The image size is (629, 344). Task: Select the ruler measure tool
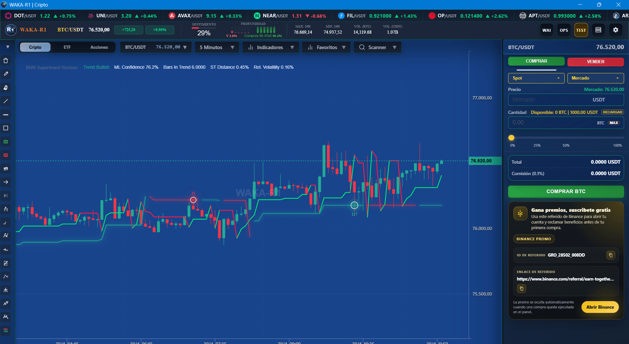[x=6, y=115]
